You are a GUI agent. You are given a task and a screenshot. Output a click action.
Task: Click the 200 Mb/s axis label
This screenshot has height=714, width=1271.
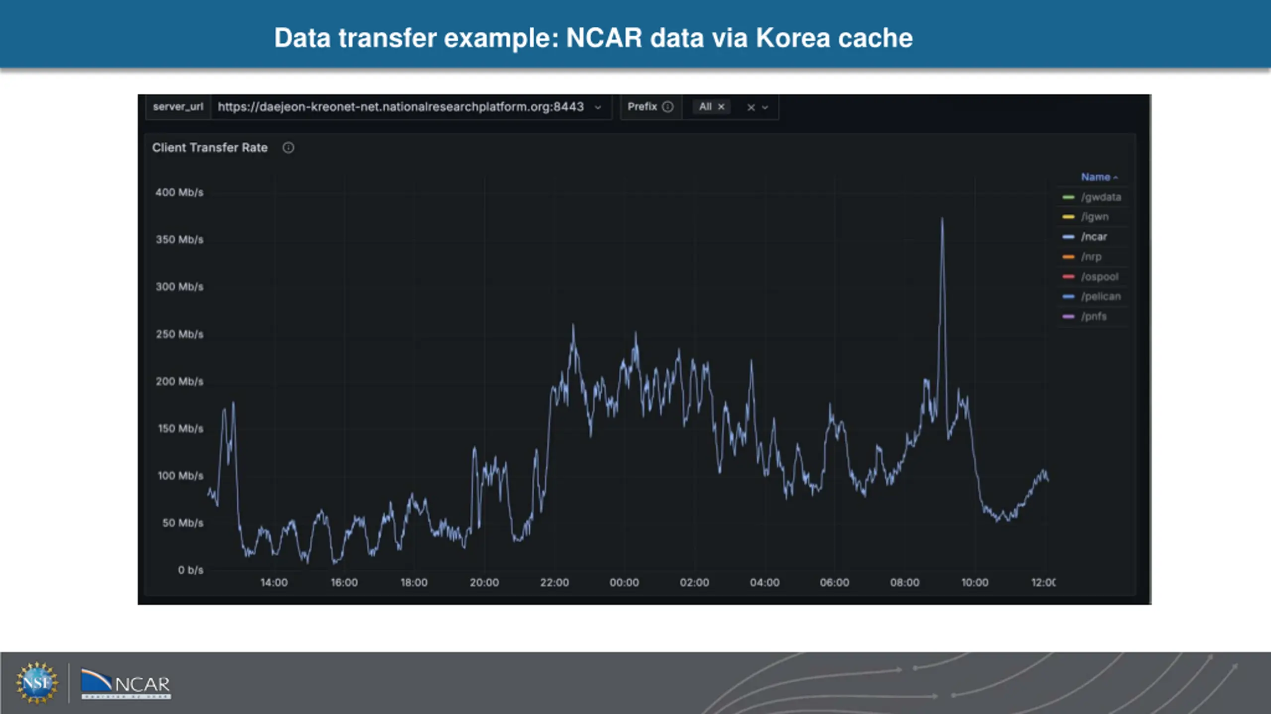(179, 381)
